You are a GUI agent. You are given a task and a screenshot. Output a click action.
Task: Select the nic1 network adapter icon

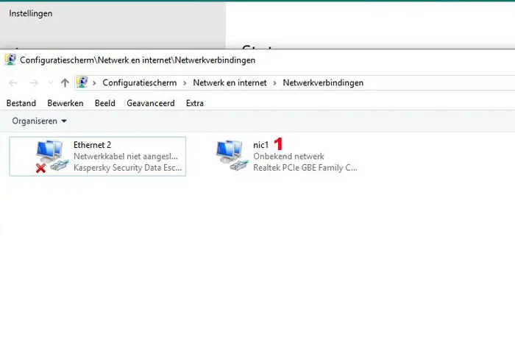click(232, 156)
